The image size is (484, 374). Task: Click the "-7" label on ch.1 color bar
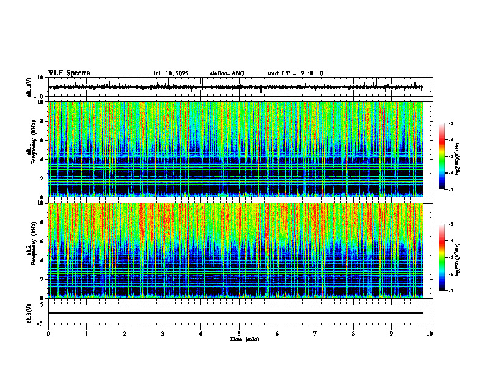point(450,189)
